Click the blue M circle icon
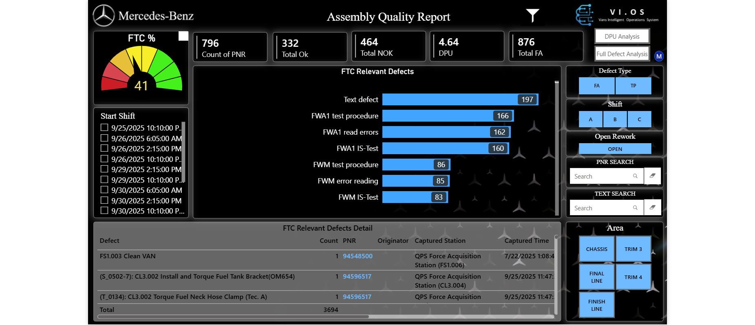This screenshot has width=755, height=325. point(659,56)
